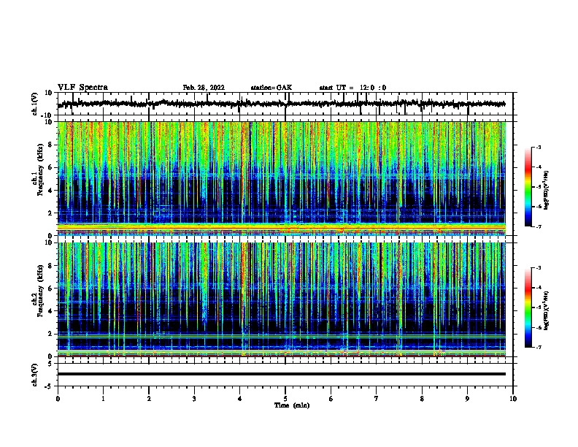Viewport: 578px width, 447px height.
Task: Click the "VLF Spectra" plot title
Action: coord(82,88)
